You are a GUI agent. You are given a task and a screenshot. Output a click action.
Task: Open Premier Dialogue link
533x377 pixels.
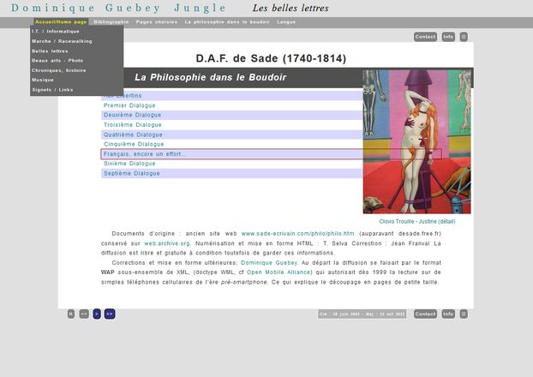(x=129, y=105)
